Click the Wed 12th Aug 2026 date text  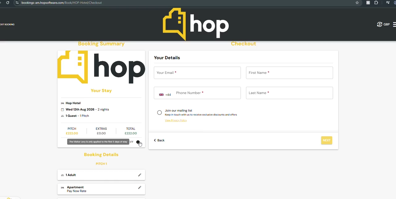pos(80,109)
